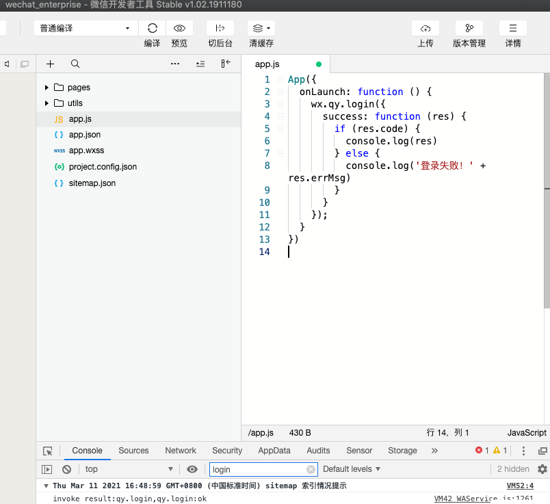Click the preview (预览) eye icon
The image size is (550, 504).
(179, 28)
